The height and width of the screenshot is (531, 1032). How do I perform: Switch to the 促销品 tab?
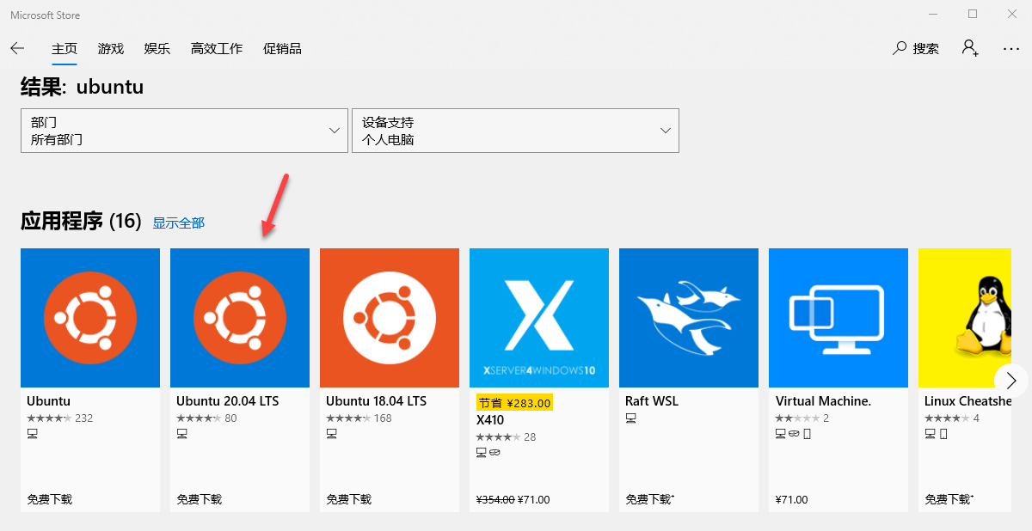pyautogui.click(x=282, y=49)
